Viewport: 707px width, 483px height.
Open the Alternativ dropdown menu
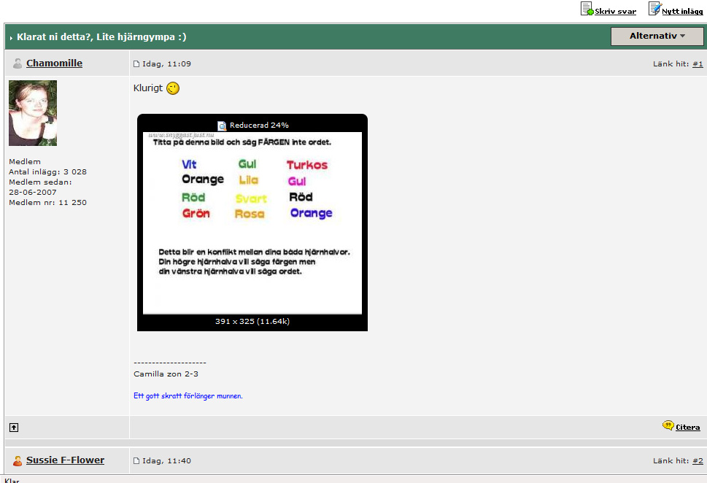point(657,36)
